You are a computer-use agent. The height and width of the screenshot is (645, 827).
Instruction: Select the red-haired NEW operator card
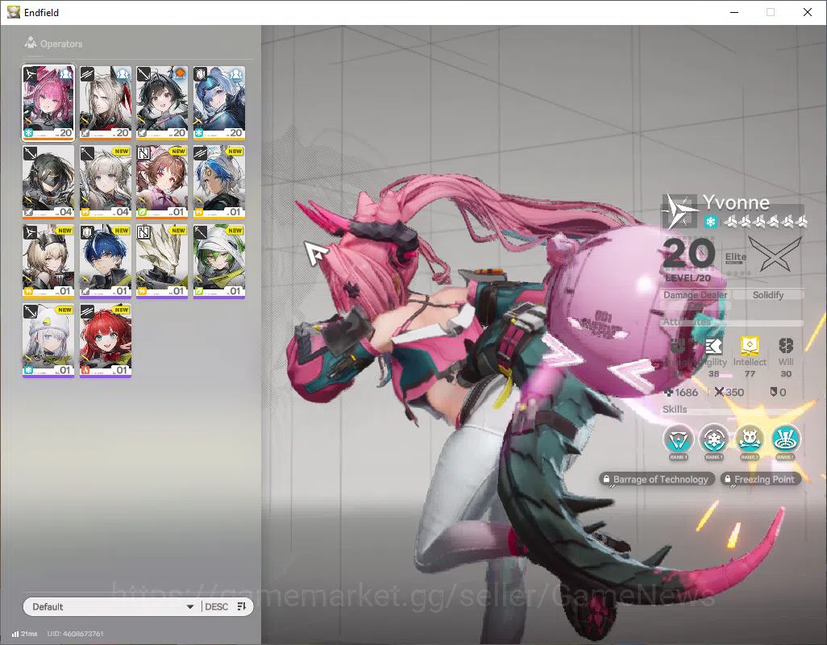(x=106, y=341)
